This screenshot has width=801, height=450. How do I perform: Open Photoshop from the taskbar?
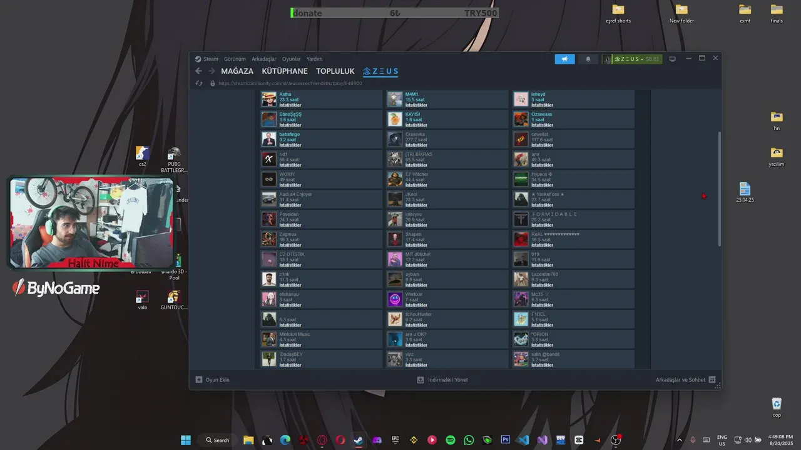[x=506, y=440]
